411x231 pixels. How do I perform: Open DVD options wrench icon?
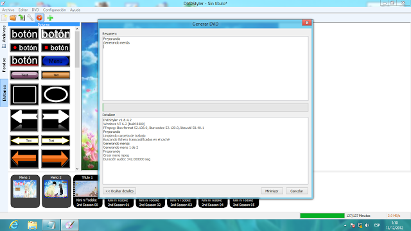pos(30,17)
